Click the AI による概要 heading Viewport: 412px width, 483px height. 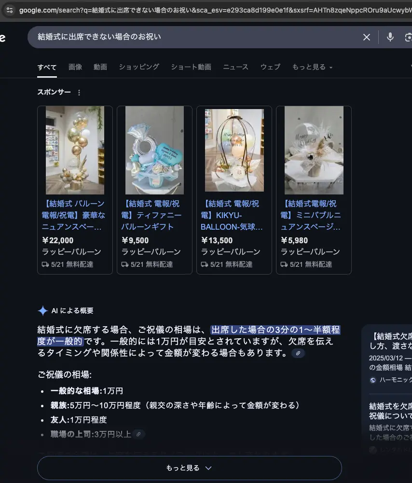pyautogui.click(x=72, y=311)
